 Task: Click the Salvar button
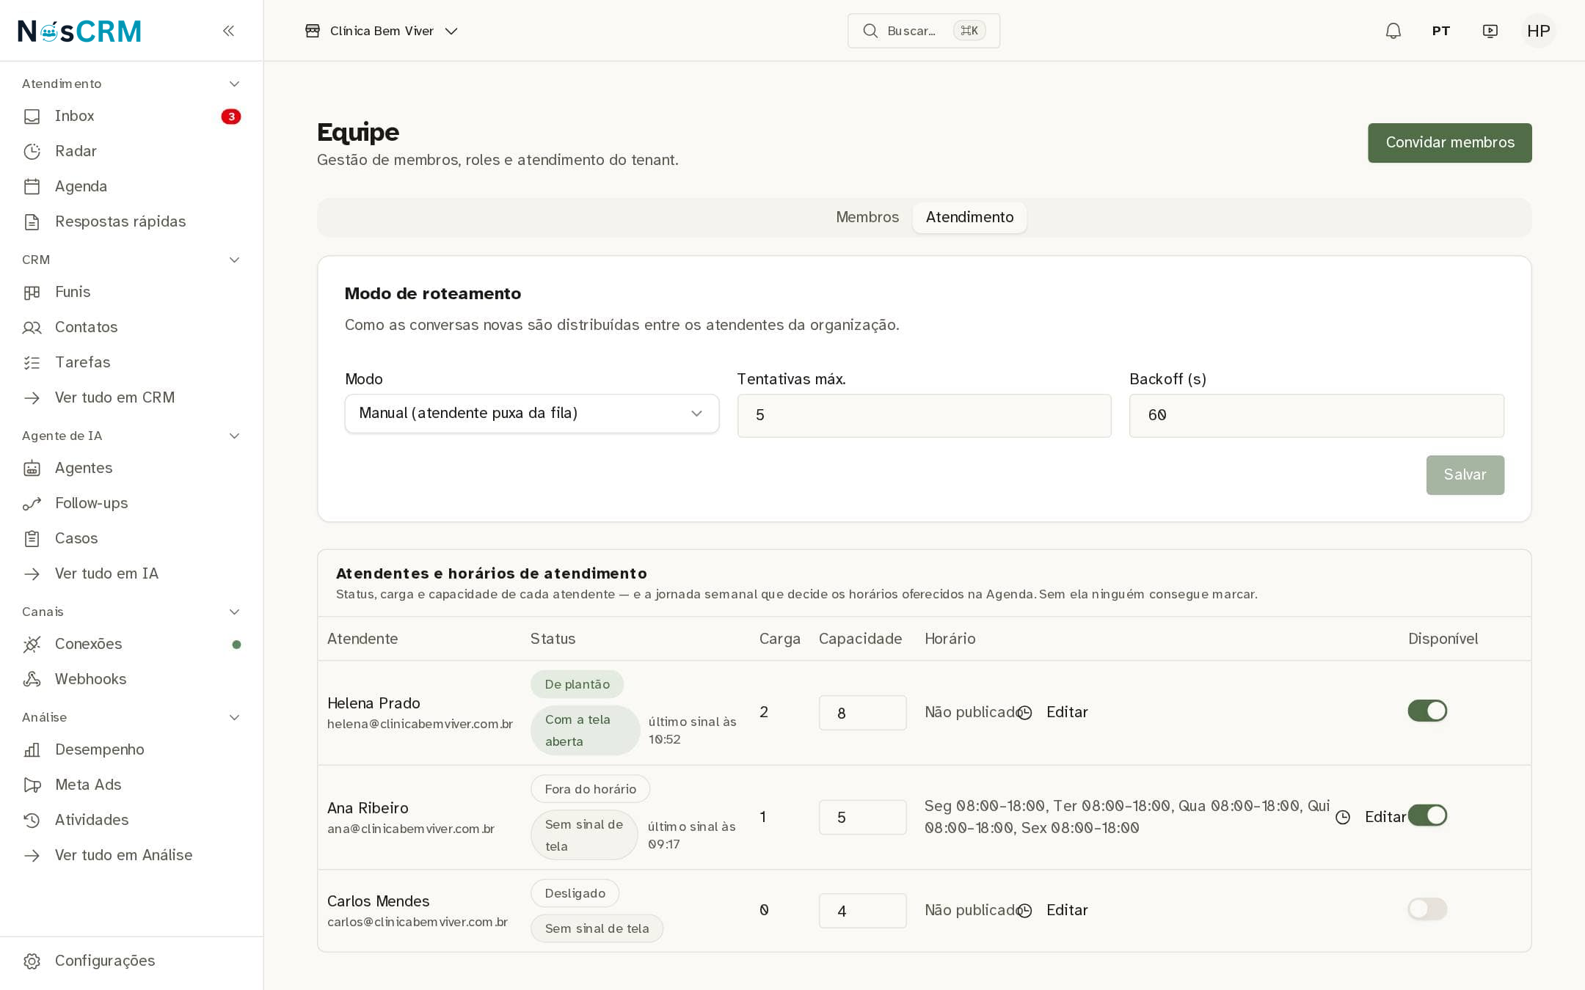pyautogui.click(x=1465, y=474)
